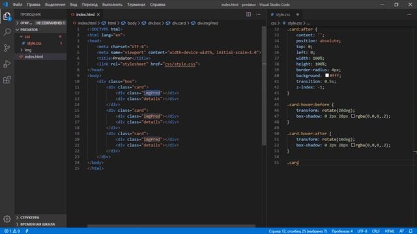Open the Run and Debug view
The height and width of the screenshot is (234, 417).
(x=7, y=64)
